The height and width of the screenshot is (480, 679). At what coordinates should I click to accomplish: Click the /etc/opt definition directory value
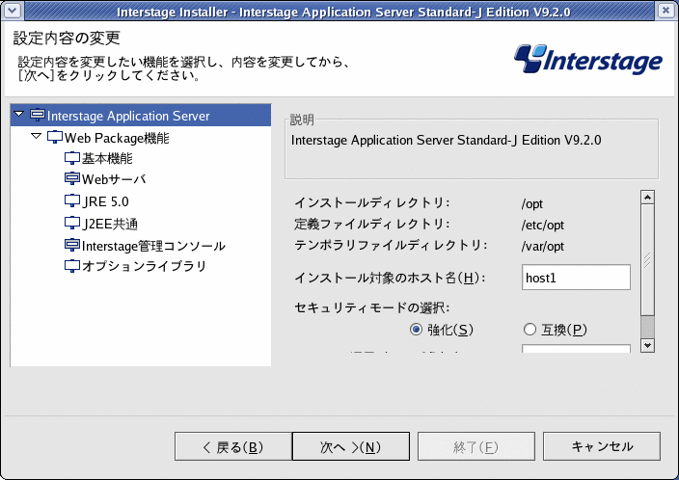(543, 226)
